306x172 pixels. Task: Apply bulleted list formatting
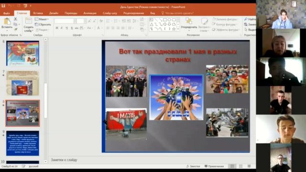[x=109, y=21]
